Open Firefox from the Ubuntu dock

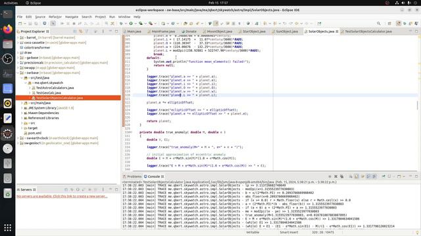coord(7,29)
